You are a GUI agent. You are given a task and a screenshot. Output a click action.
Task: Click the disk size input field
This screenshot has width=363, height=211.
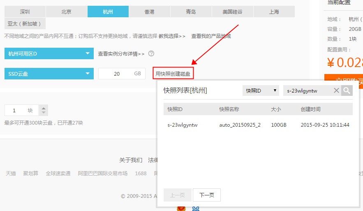coord(117,74)
